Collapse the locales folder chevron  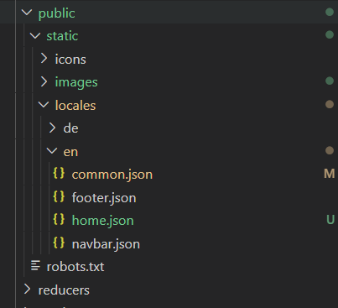[44, 105]
